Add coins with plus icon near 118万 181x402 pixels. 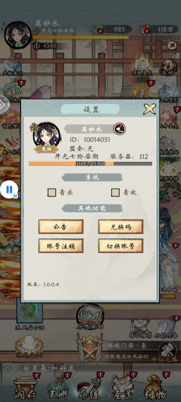click(146, 31)
